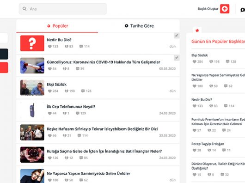Image resolution: width=245 pixels, height=183 pixels.
Task: Click the red button on left sidebar
Action: (4, 67)
